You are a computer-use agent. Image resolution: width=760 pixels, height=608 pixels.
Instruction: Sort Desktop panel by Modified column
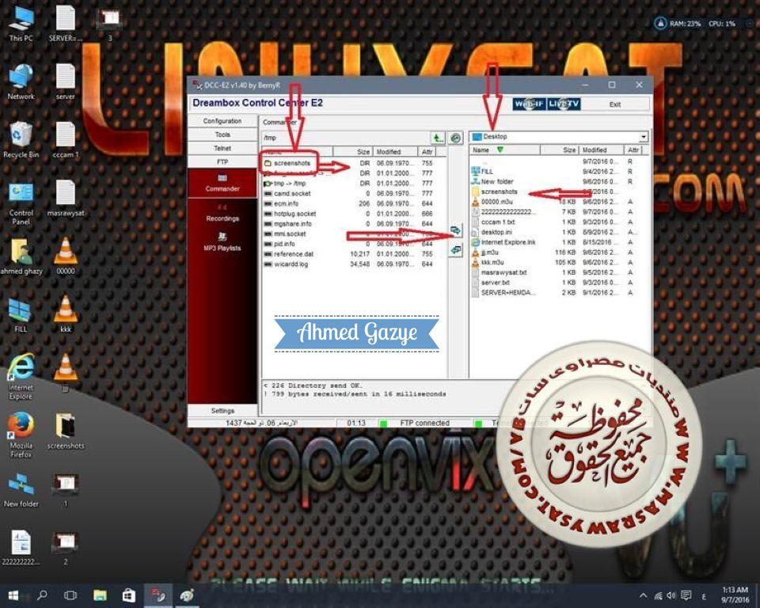click(x=602, y=150)
